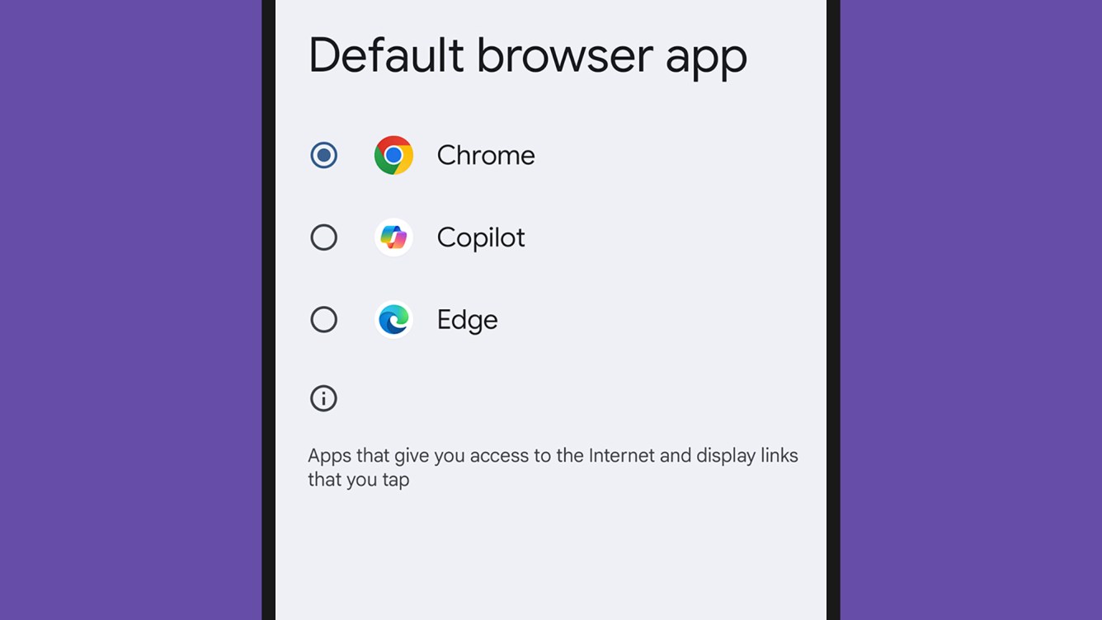Tap the description text about Internet access apps

[553, 467]
